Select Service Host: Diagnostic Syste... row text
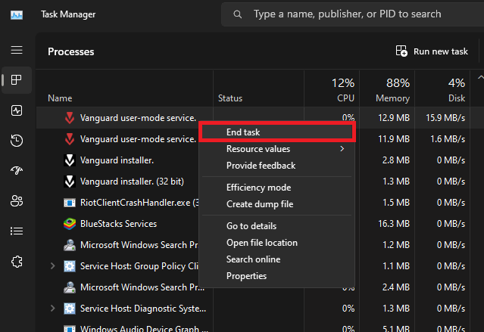The height and width of the screenshot is (332, 484). point(143,309)
